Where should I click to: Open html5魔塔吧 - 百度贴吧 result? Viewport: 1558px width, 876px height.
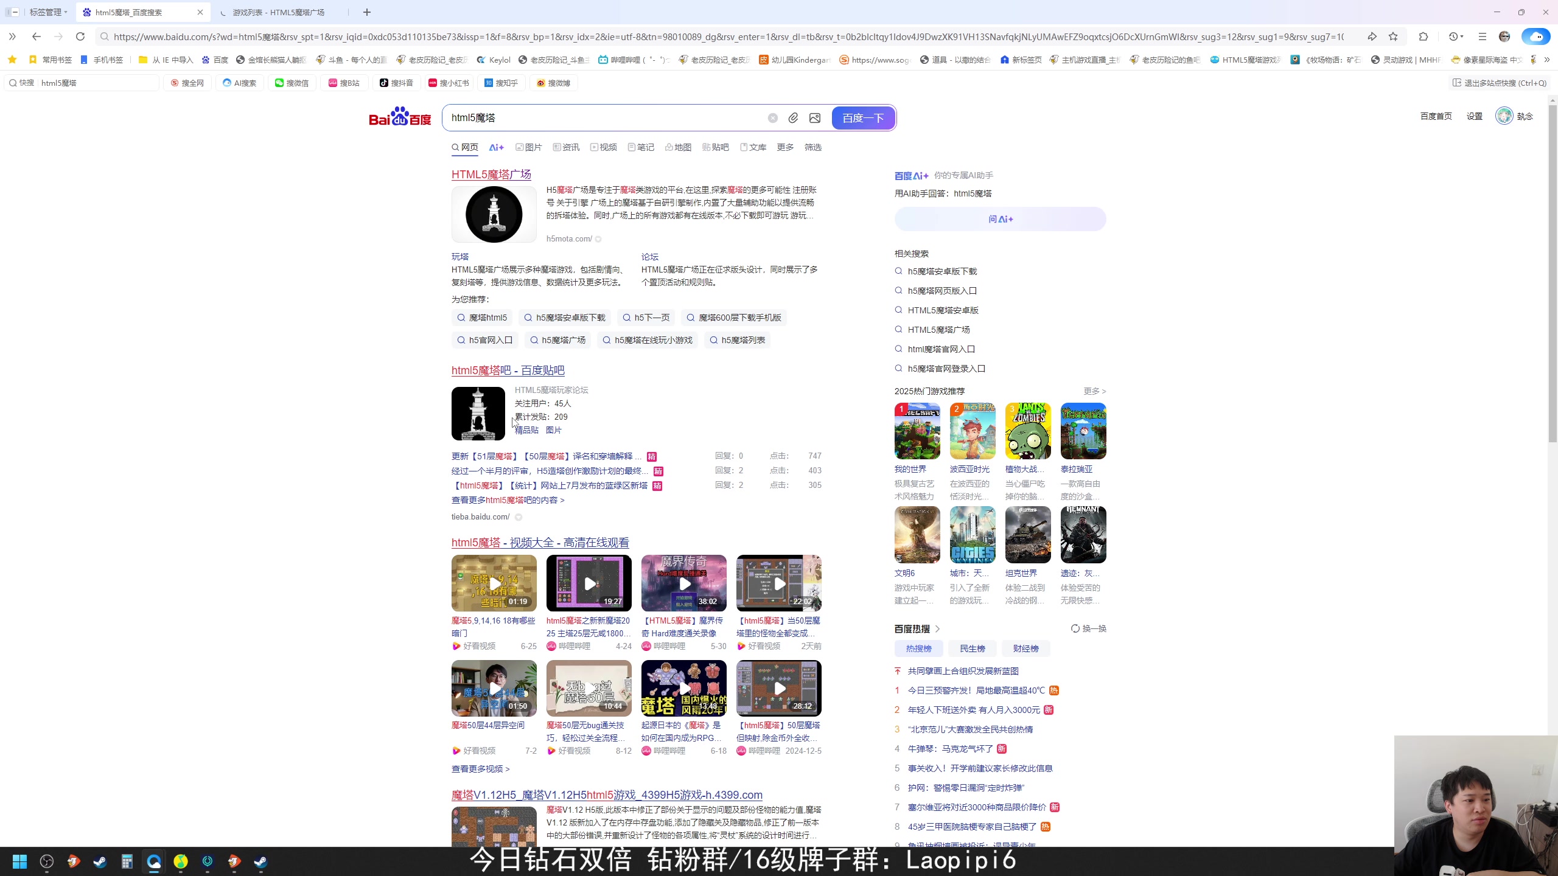click(x=508, y=370)
